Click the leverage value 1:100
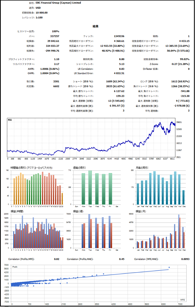195x307 pixels. point(39,17)
